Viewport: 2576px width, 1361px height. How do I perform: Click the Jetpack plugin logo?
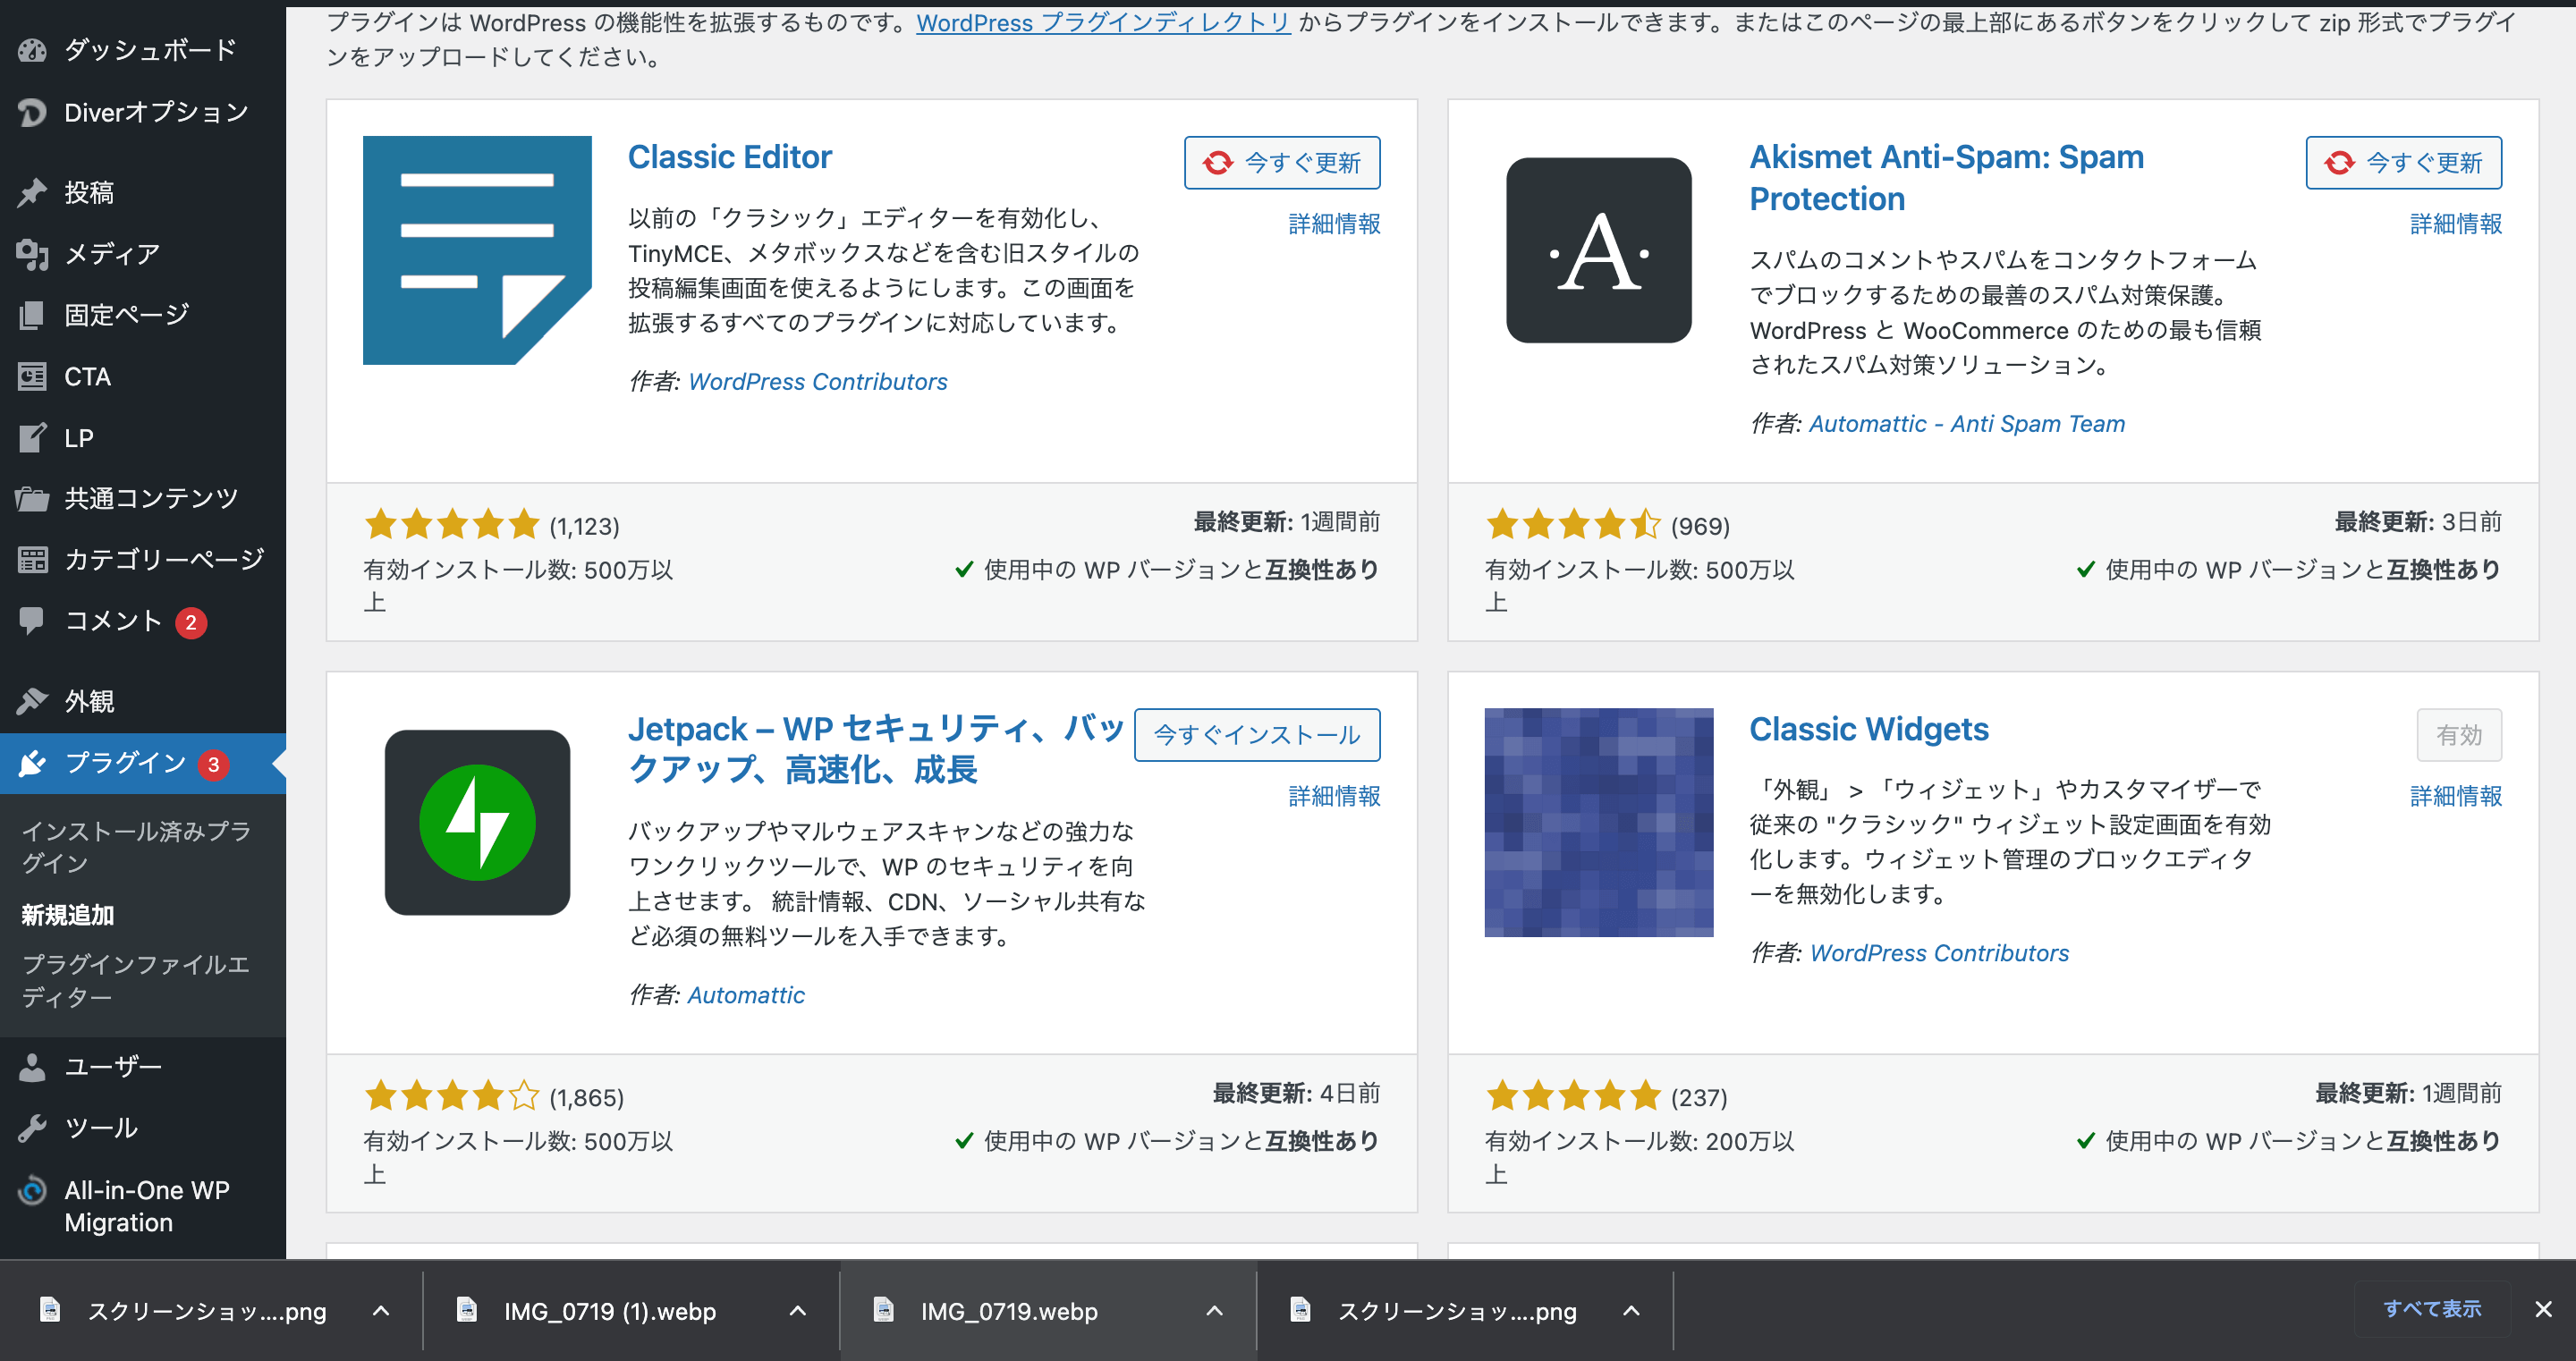[477, 822]
